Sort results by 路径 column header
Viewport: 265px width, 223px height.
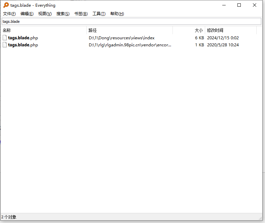(x=129, y=30)
